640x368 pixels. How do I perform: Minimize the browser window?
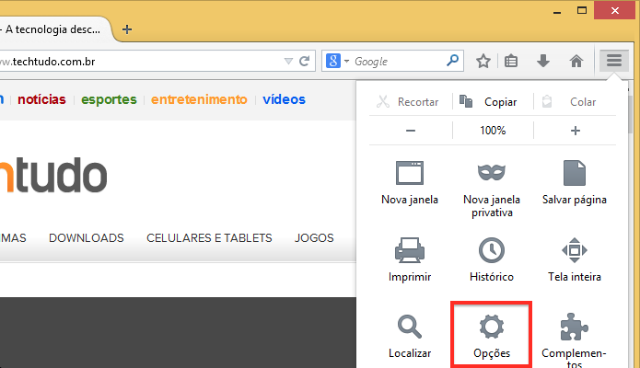[557, 11]
